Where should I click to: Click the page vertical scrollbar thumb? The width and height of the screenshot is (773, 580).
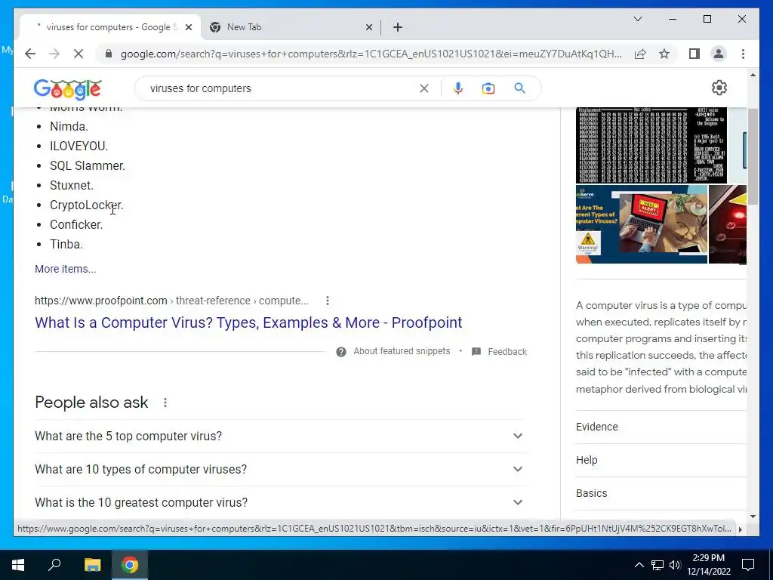(x=753, y=156)
